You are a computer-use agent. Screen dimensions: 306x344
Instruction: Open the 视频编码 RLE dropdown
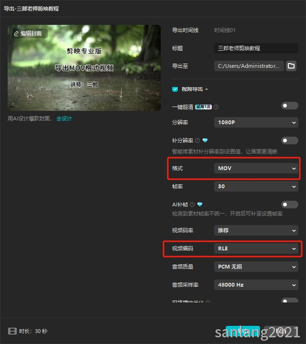click(x=256, y=248)
